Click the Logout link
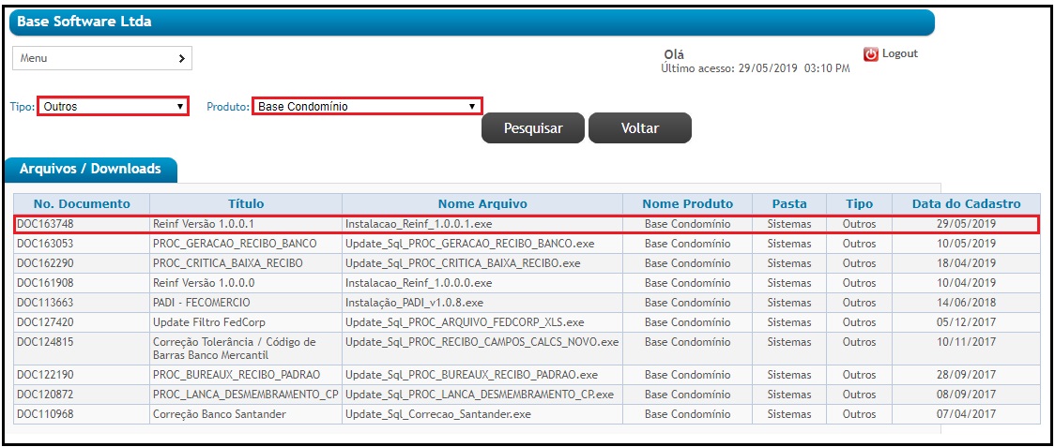Image resolution: width=1055 pixels, height=447 pixels. (x=899, y=53)
